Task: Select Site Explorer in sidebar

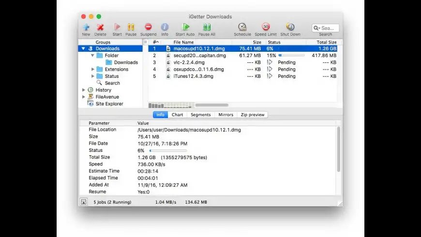Action: (x=109, y=104)
